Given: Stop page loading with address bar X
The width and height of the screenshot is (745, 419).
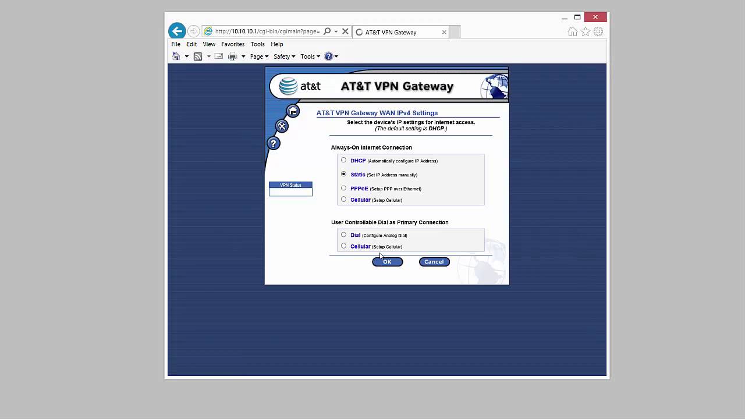Looking at the screenshot, I should tap(345, 31).
